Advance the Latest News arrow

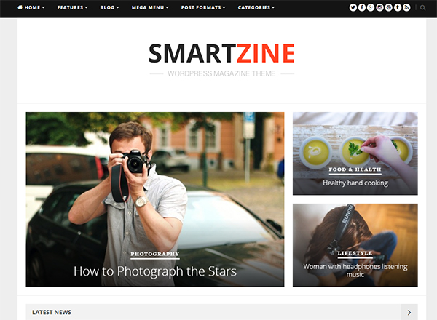[x=409, y=312]
